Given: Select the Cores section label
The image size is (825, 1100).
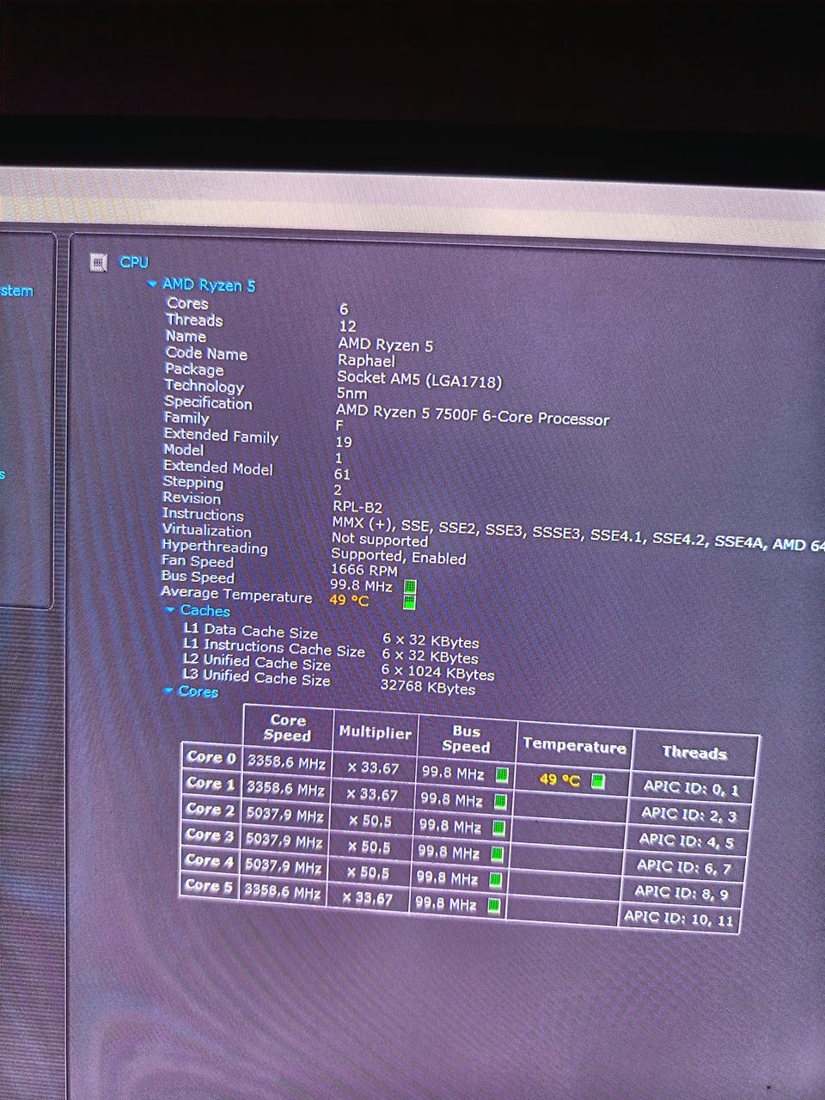Looking at the screenshot, I should pyautogui.click(x=198, y=691).
